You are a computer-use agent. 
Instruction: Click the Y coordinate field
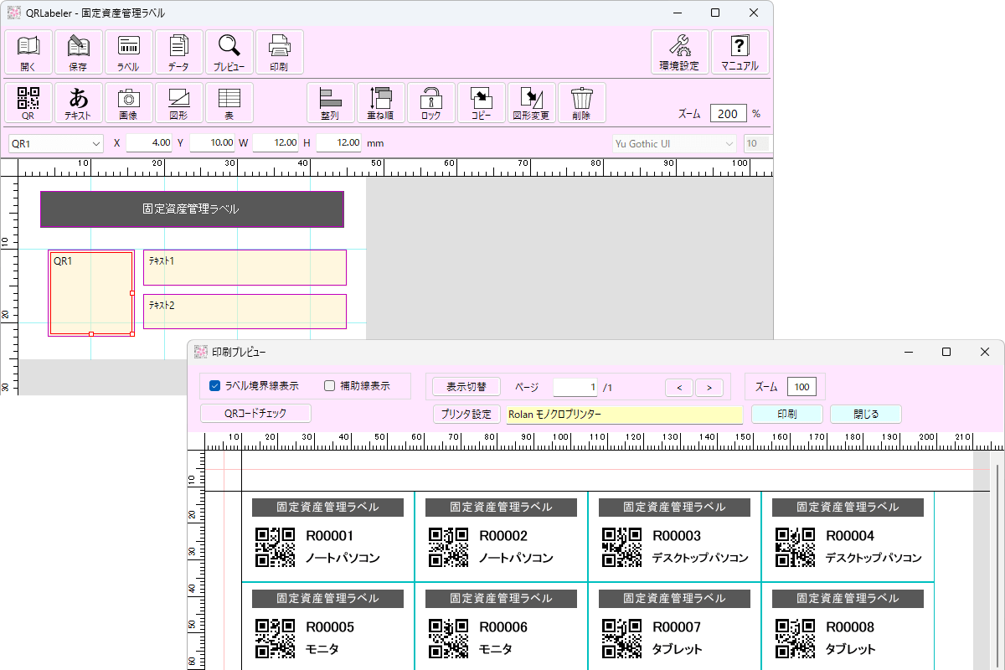[x=212, y=143]
